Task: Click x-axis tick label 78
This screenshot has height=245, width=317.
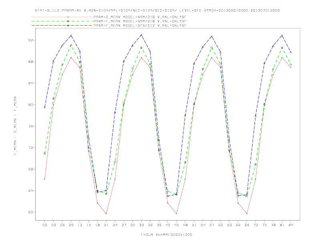Action: tap(273, 225)
